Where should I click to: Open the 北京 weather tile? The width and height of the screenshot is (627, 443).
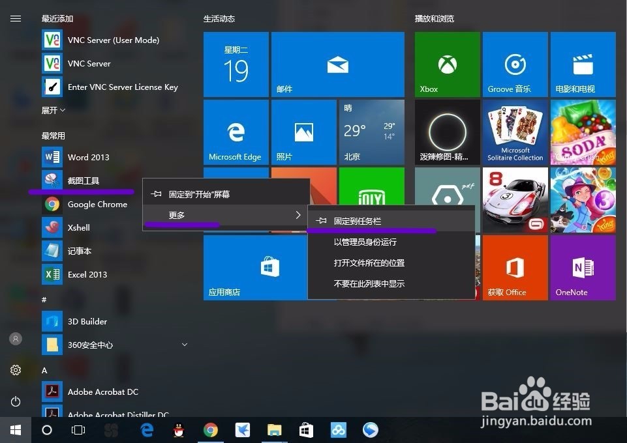pos(372,132)
